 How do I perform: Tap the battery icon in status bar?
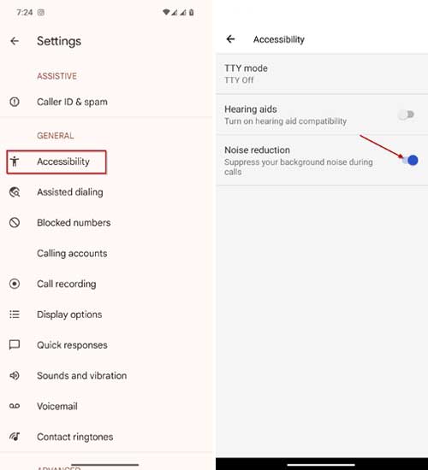click(x=192, y=13)
